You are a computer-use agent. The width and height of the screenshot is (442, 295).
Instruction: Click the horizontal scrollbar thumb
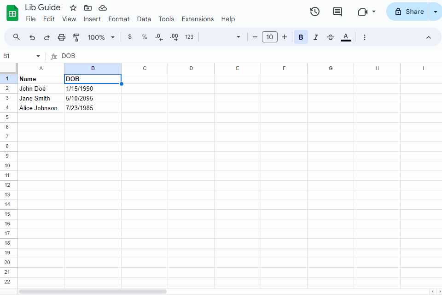93,291
